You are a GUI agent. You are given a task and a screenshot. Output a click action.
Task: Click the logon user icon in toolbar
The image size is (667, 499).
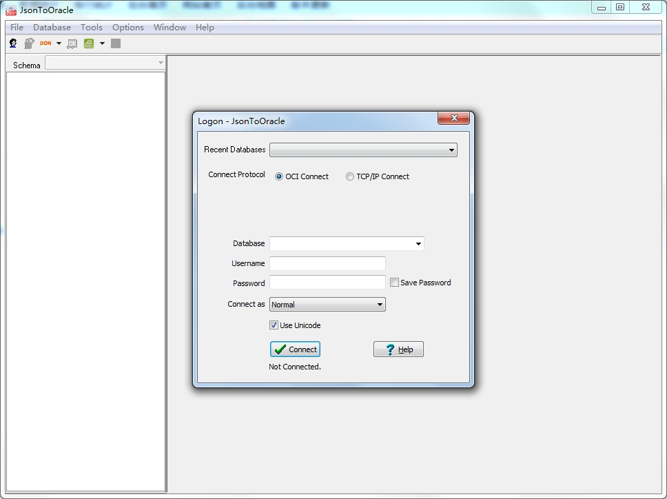(x=13, y=43)
